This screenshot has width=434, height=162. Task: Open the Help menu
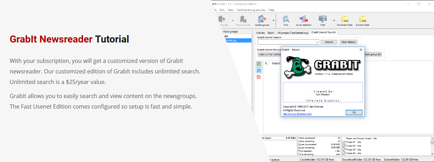click(x=271, y=10)
